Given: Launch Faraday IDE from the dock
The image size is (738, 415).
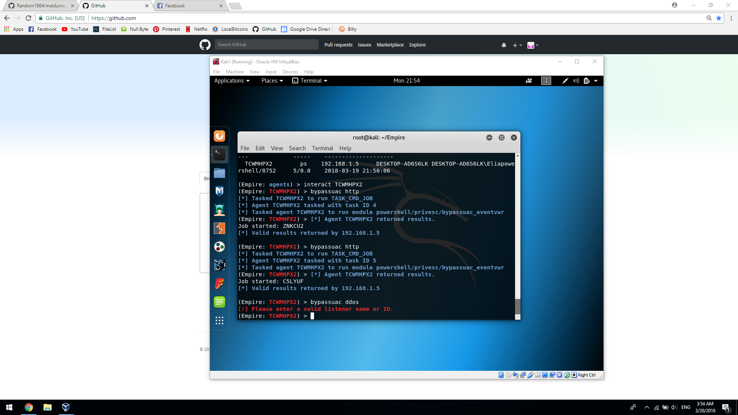Looking at the screenshot, I should (x=219, y=284).
